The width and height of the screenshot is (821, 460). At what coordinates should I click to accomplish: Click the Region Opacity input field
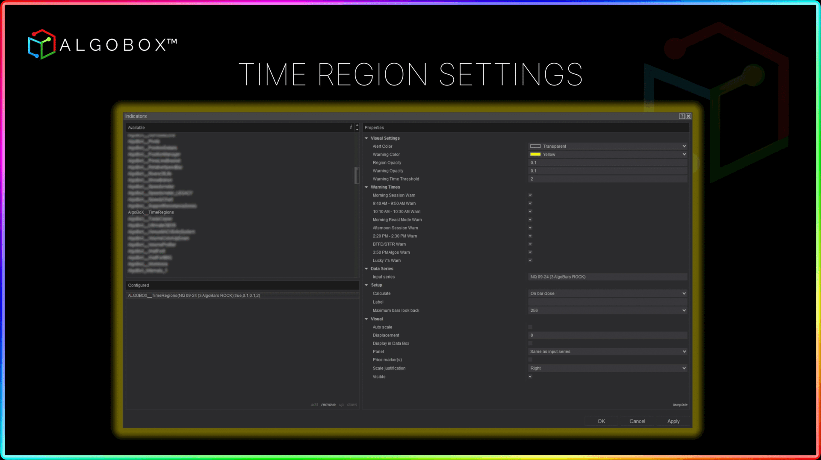pos(607,163)
